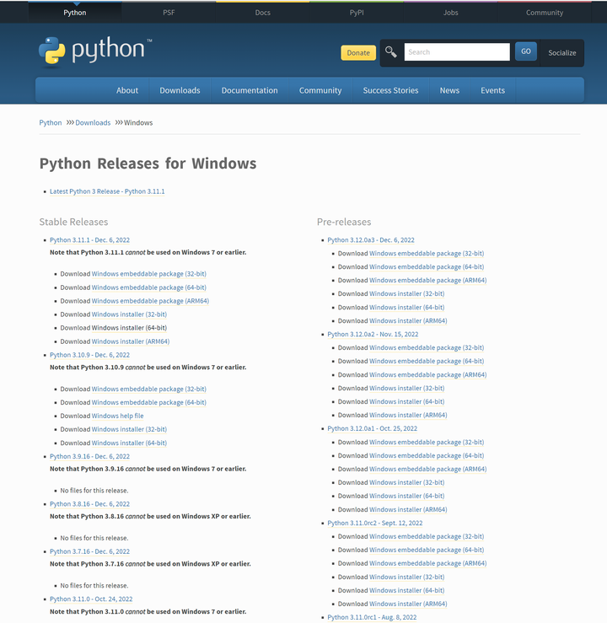Image resolution: width=607 pixels, height=623 pixels.
Task: Download 3.11.1 Windows embeddable package (ARM64)
Action: click(150, 300)
